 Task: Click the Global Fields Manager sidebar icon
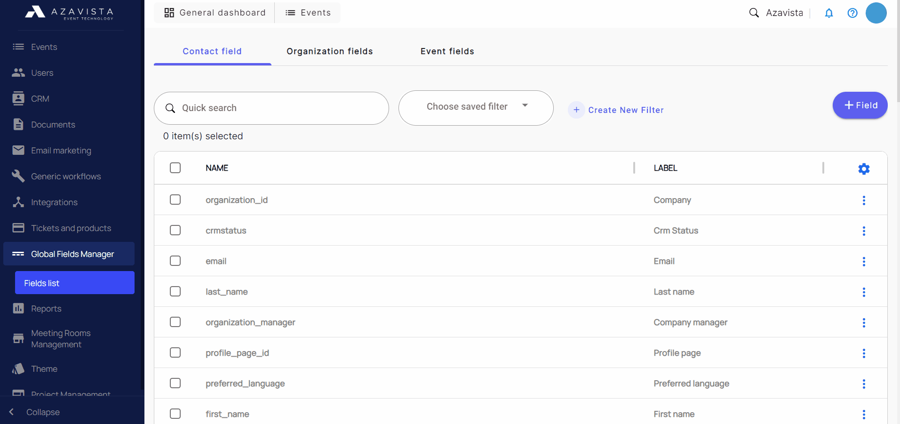click(18, 254)
